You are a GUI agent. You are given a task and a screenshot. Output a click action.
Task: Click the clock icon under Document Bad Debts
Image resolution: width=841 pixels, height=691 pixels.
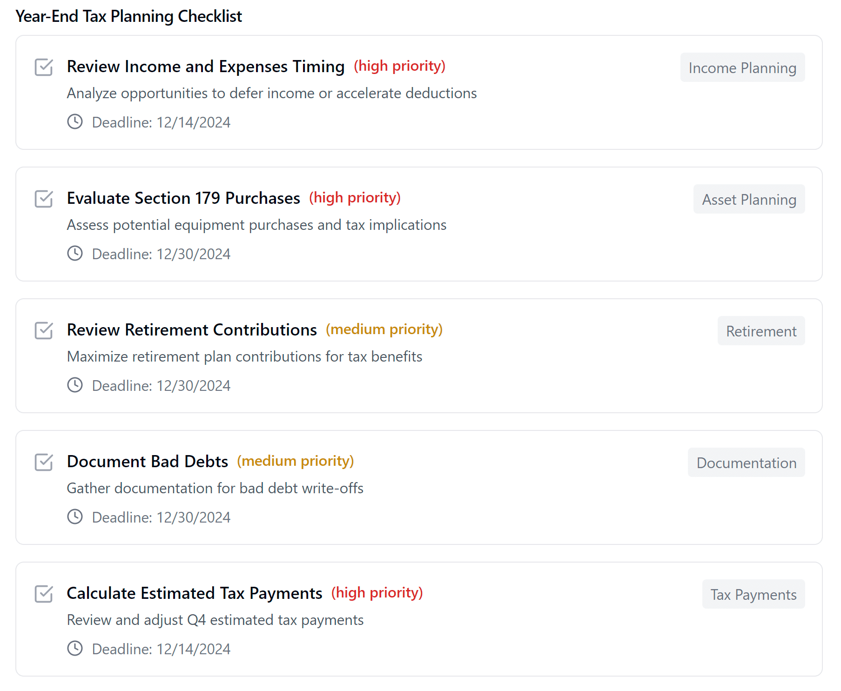point(75,517)
